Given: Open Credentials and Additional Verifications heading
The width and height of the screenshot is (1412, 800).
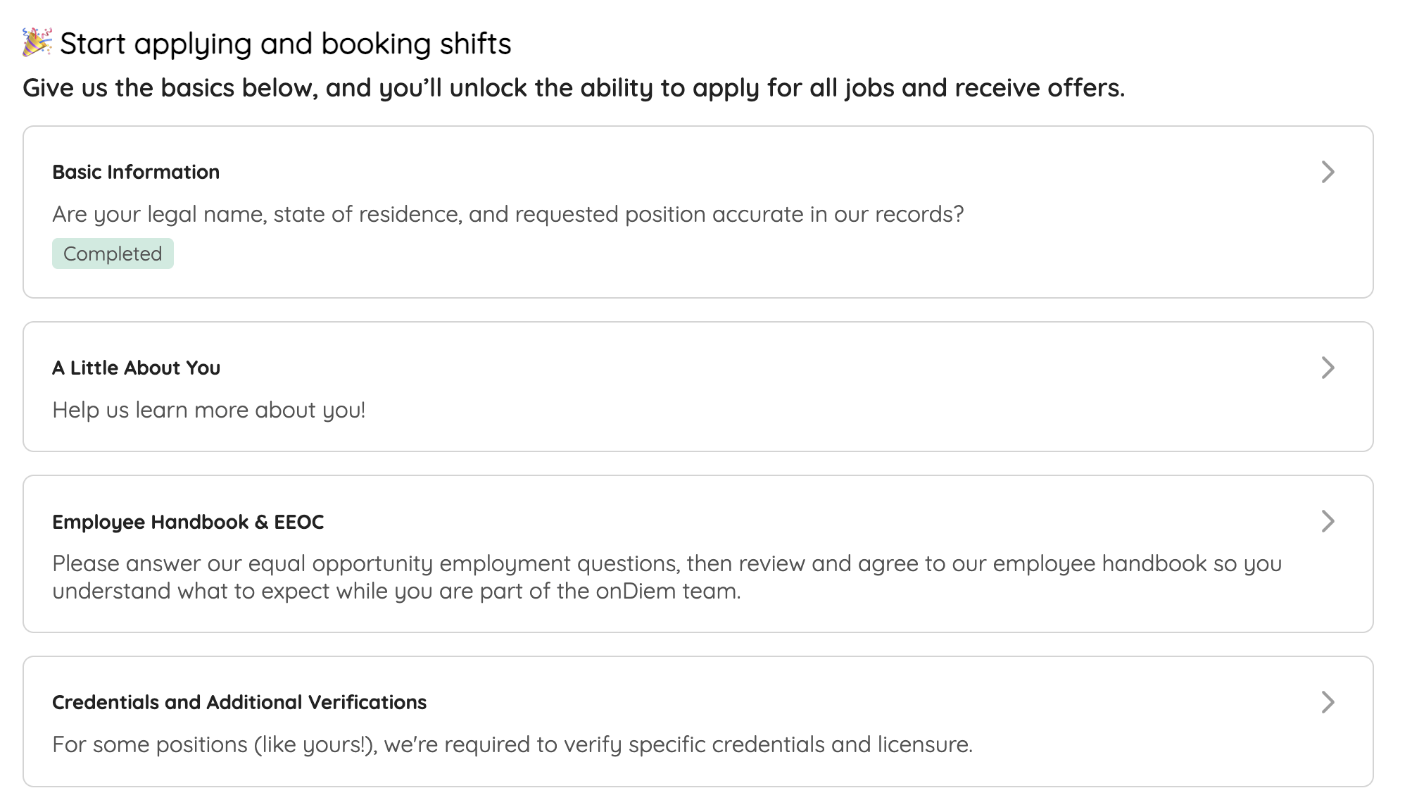Looking at the screenshot, I should coord(239,702).
